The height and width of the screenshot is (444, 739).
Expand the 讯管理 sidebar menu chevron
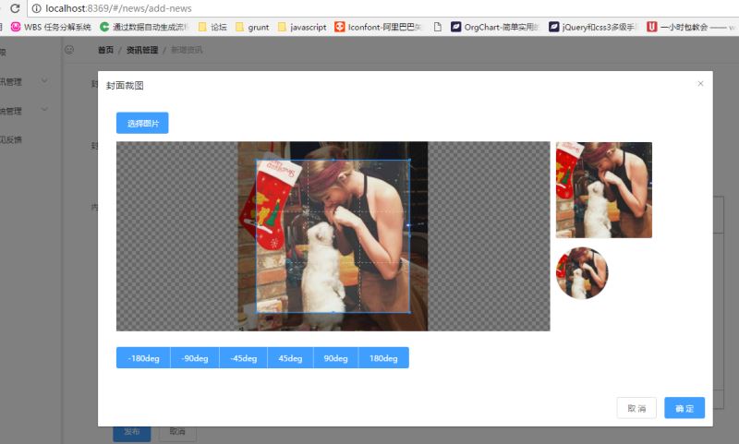[x=44, y=80]
